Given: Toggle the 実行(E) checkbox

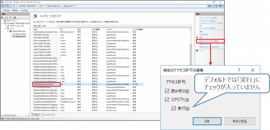Looking at the screenshot, I should point(173,108).
